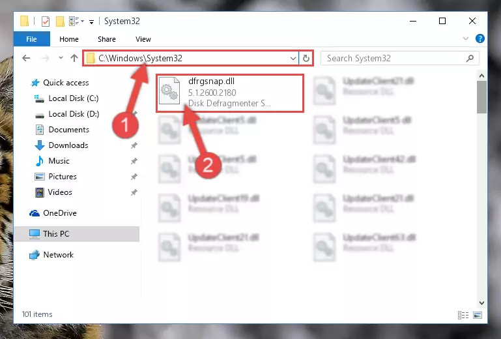501x339 pixels.
Task: Open the recent locations dropdown arrow
Action: [61, 58]
